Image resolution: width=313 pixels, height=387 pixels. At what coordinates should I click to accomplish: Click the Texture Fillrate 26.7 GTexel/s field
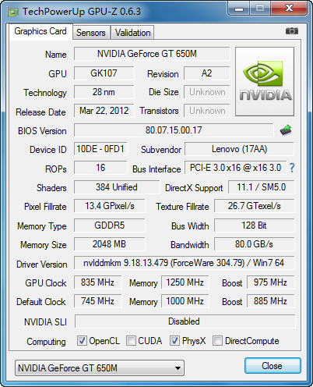[255, 206]
